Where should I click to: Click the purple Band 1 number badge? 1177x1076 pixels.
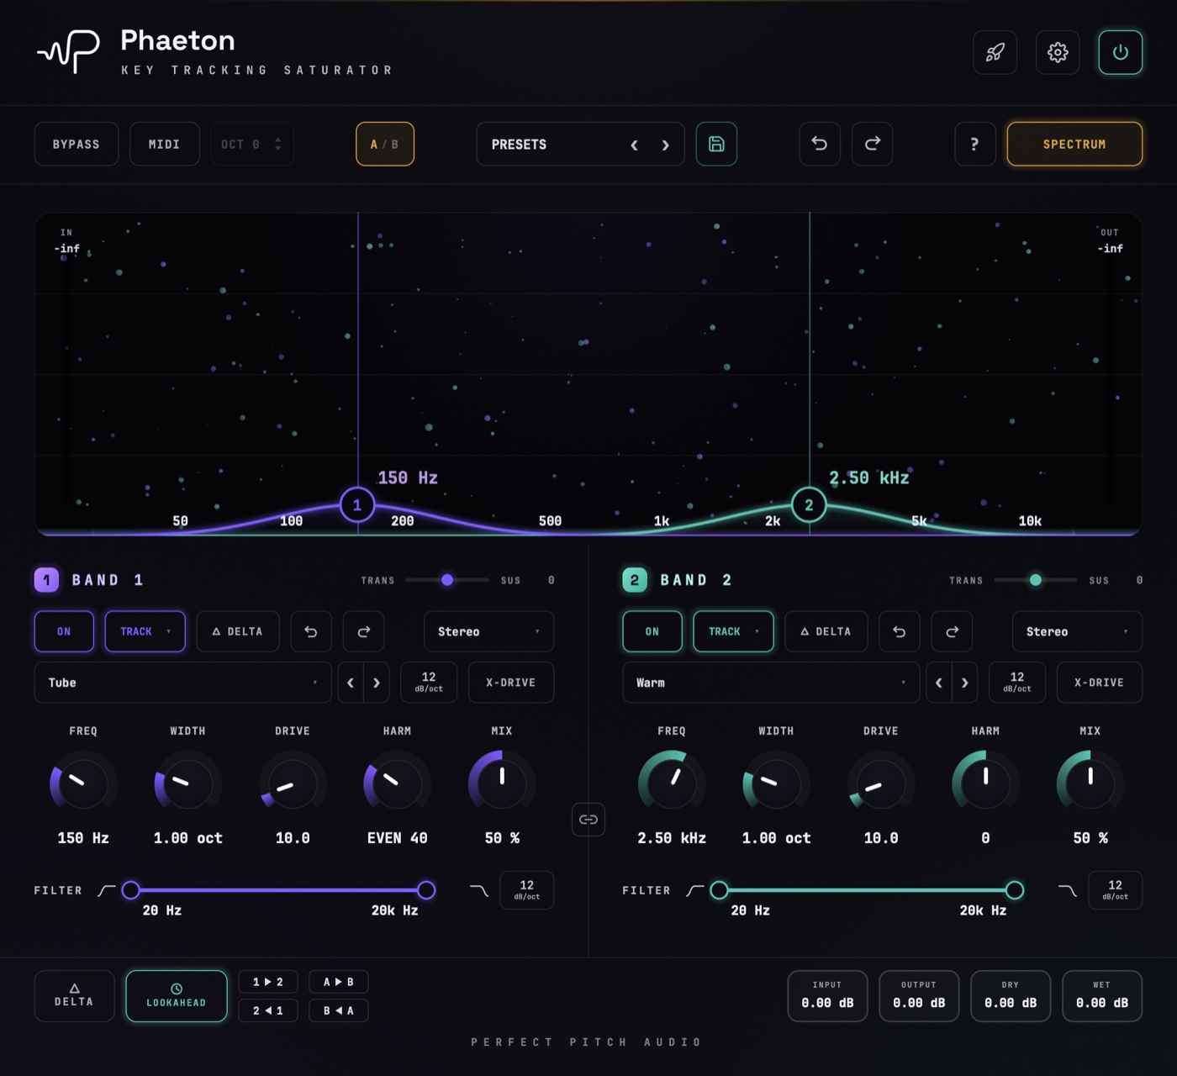tap(46, 579)
